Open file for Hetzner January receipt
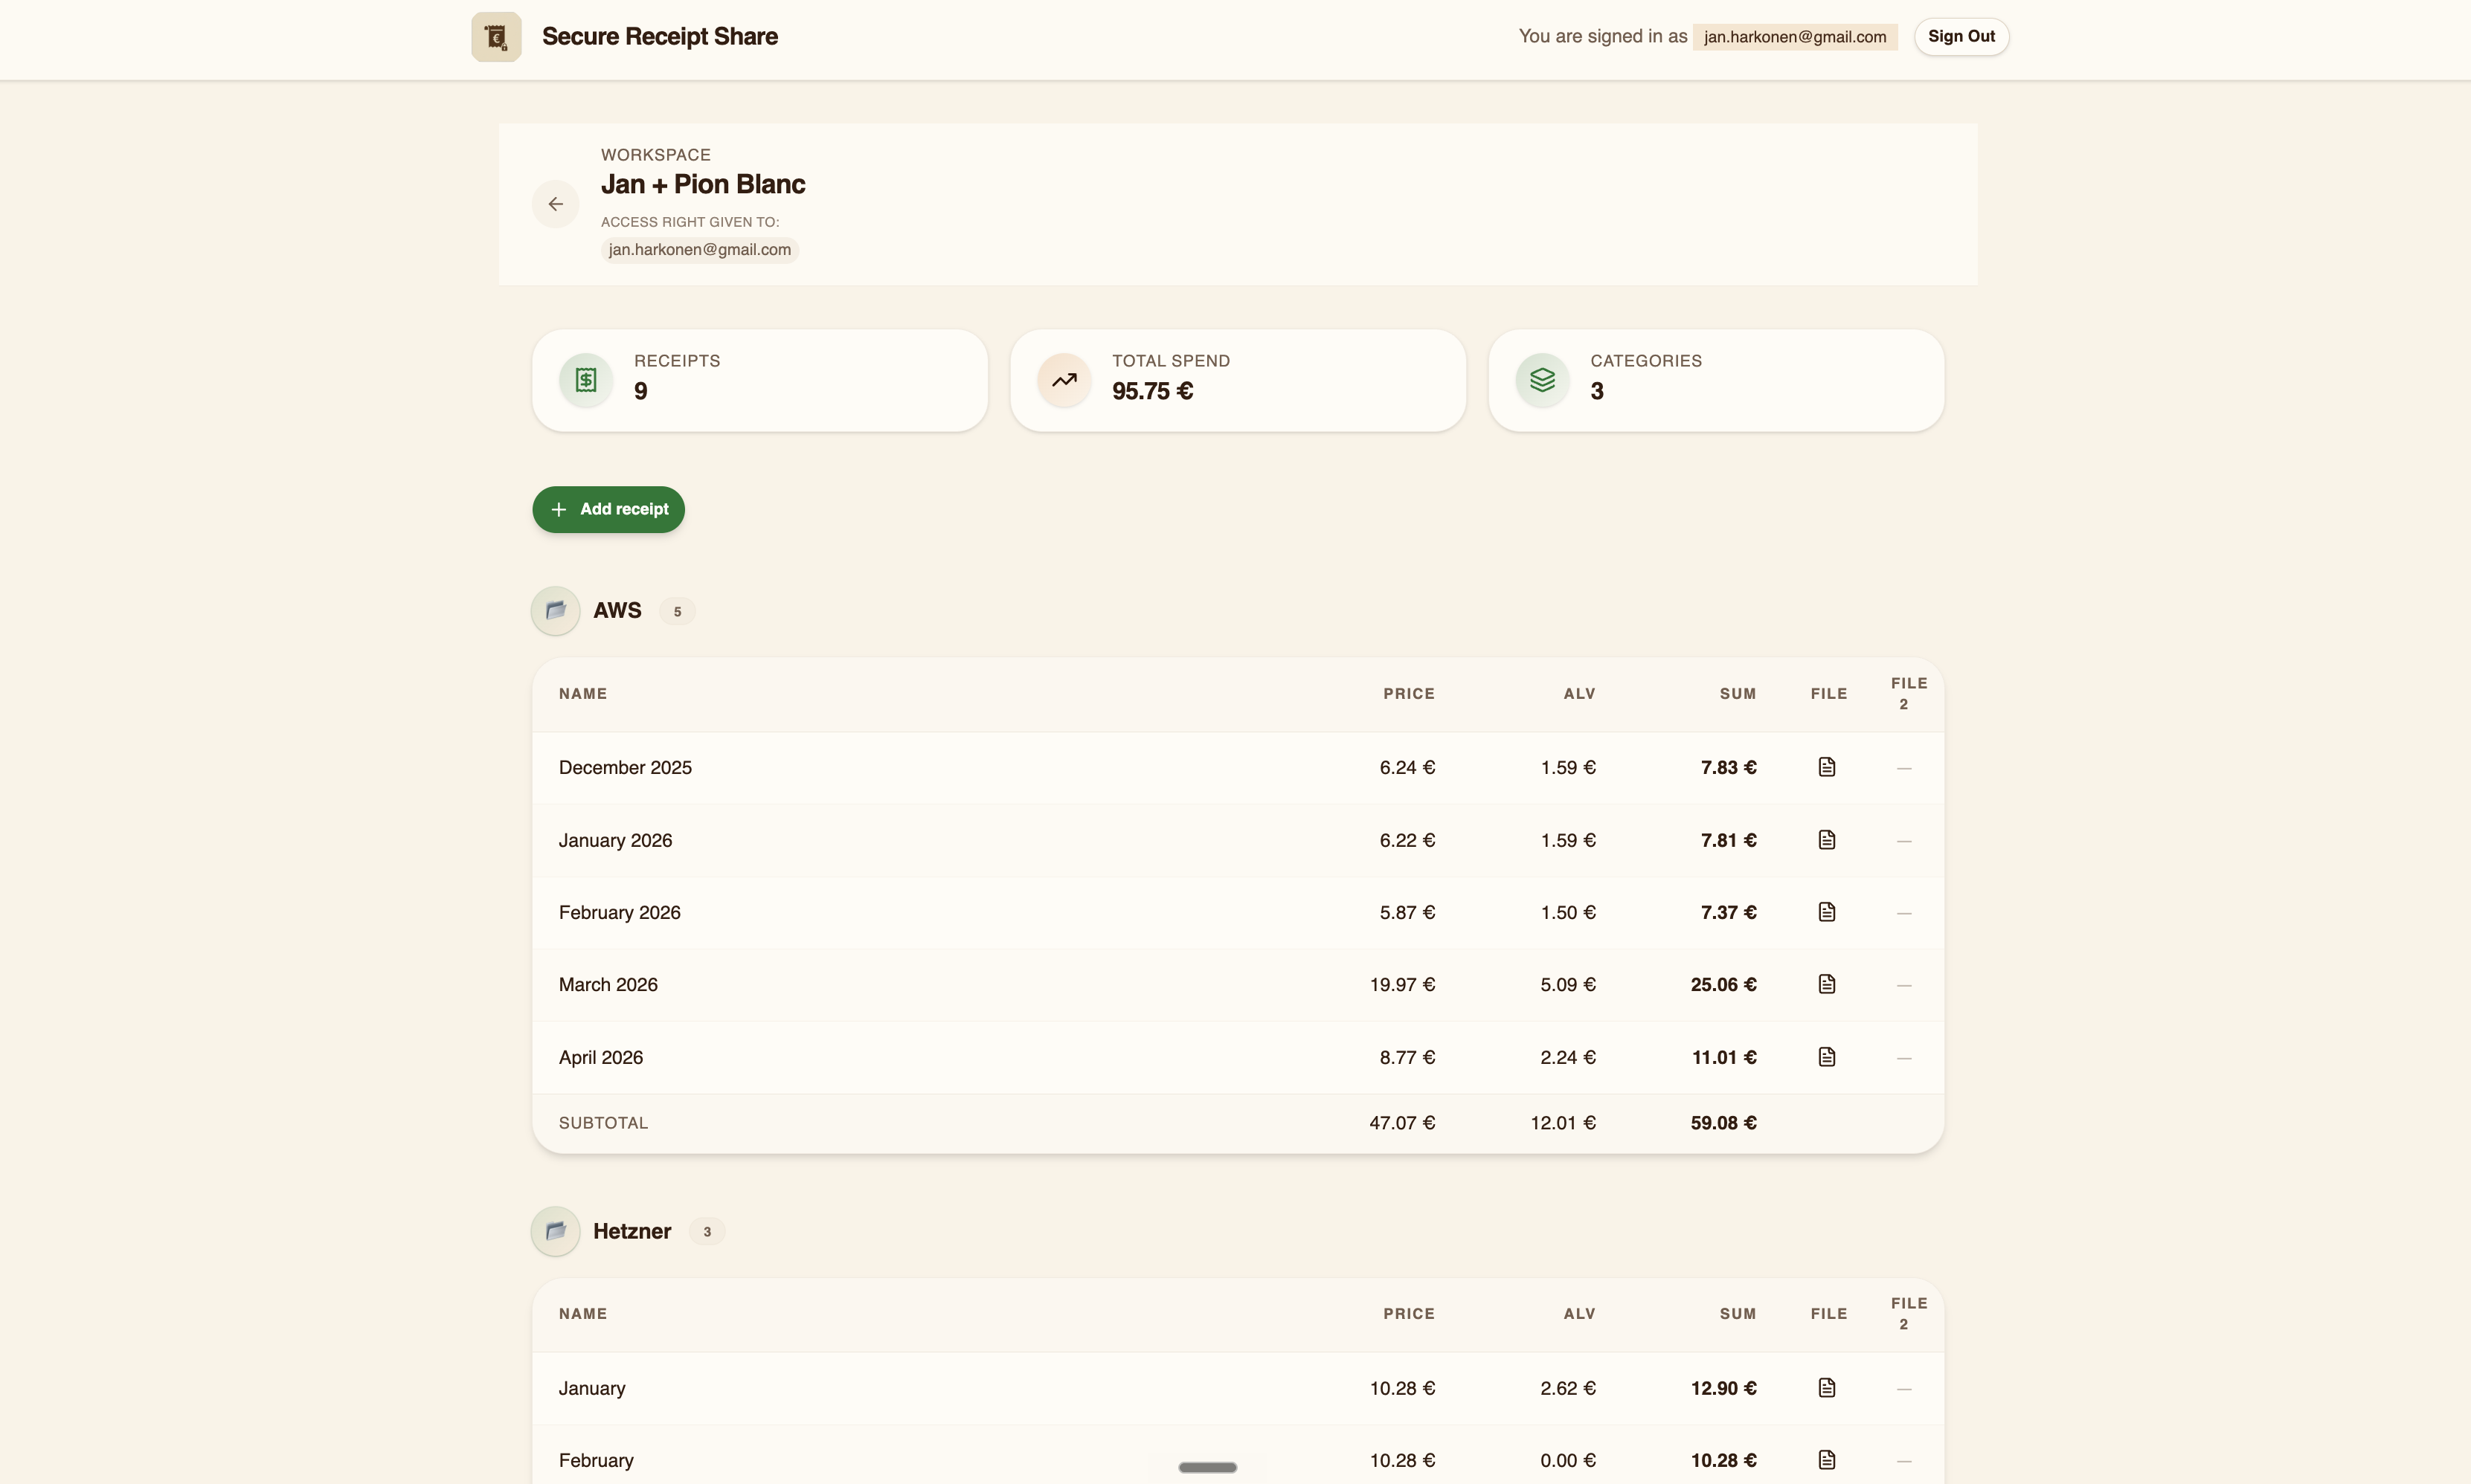This screenshot has width=2471, height=1484. coord(1827,1388)
